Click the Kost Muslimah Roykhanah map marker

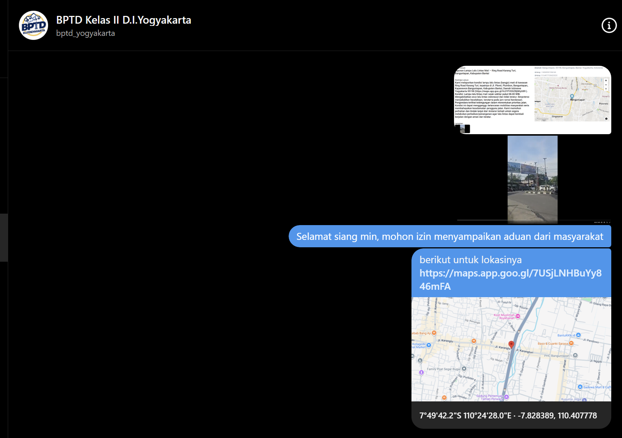518,316
